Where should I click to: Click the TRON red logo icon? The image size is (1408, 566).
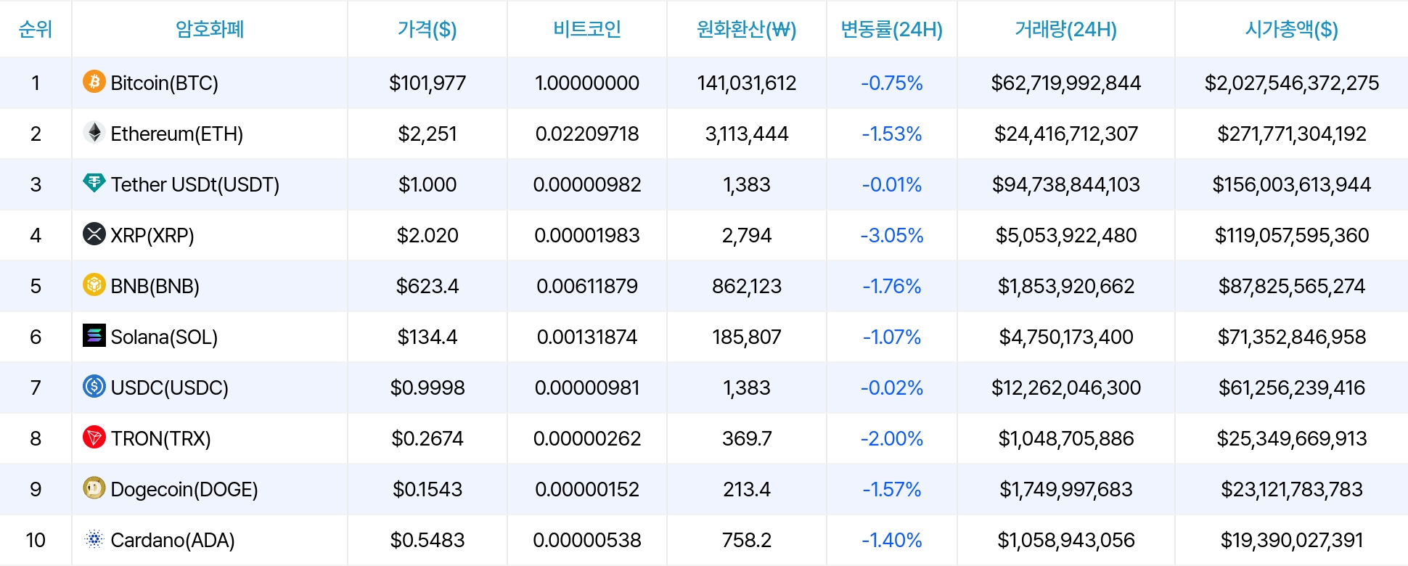pyautogui.click(x=94, y=437)
